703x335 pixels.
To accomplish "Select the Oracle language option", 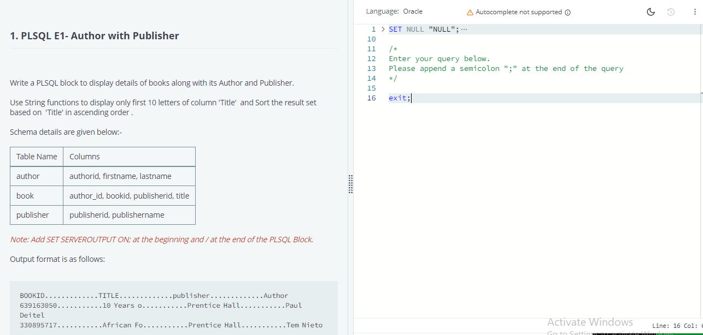I will [x=413, y=11].
